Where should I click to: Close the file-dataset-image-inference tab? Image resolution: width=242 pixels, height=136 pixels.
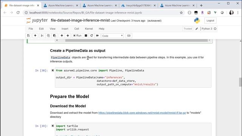(38, 5)
